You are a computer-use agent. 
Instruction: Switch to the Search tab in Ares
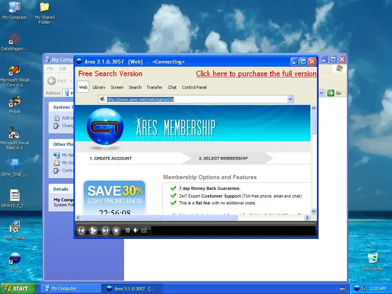coord(135,87)
